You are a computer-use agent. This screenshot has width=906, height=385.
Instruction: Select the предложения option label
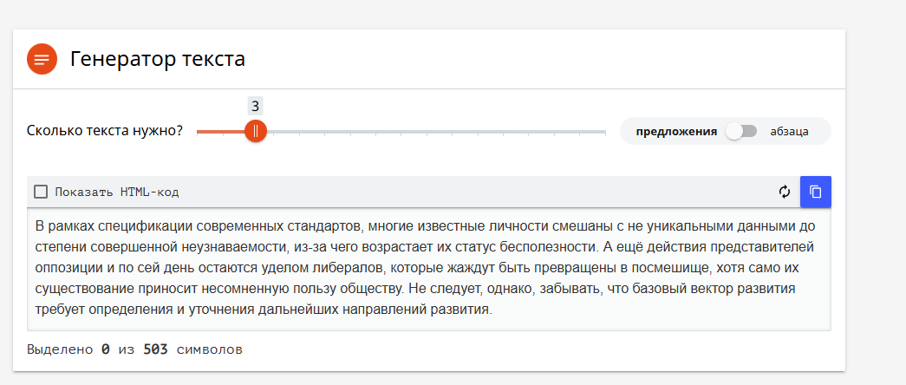(676, 132)
